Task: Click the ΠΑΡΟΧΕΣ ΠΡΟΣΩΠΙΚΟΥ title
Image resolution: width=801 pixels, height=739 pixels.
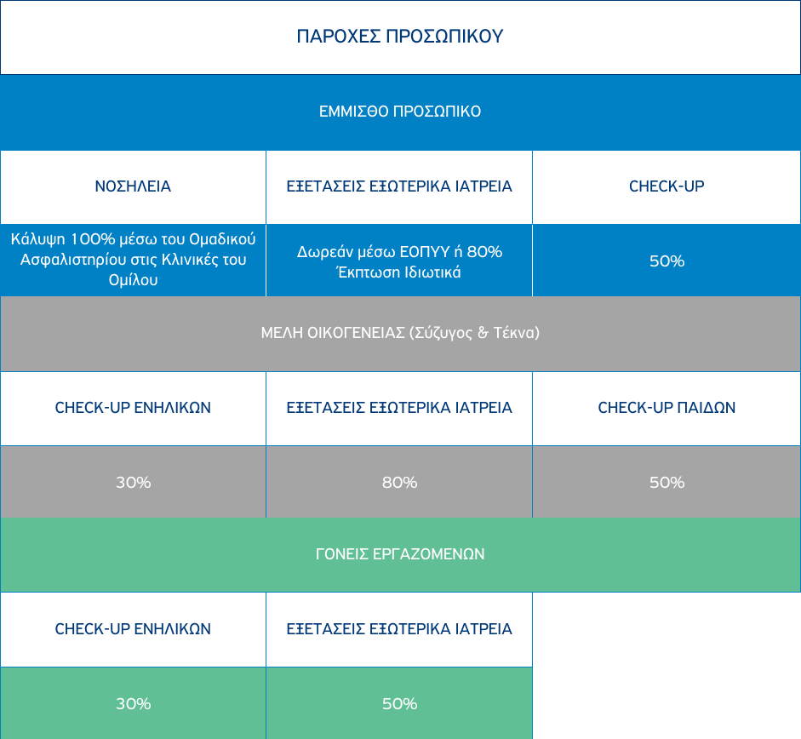Action: click(x=400, y=37)
